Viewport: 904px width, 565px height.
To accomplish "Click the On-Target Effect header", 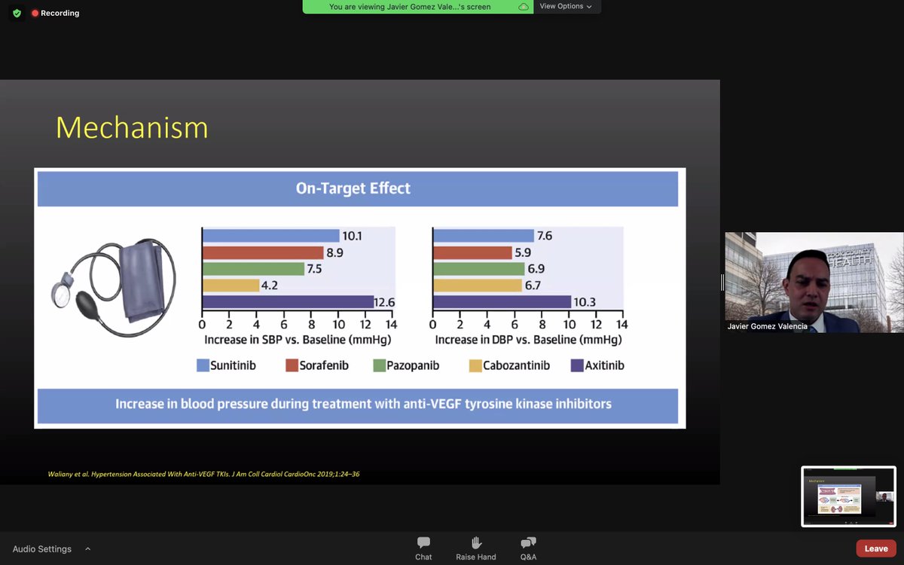I will point(353,188).
